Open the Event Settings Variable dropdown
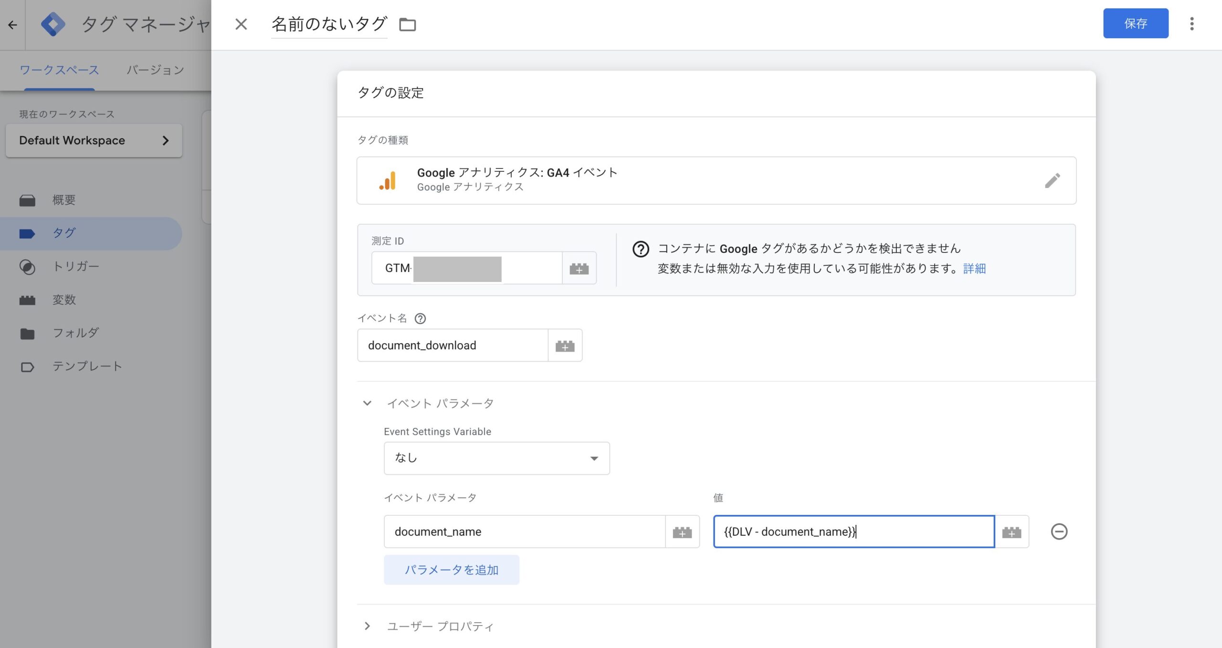The height and width of the screenshot is (648, 1222). click(496, 458)
